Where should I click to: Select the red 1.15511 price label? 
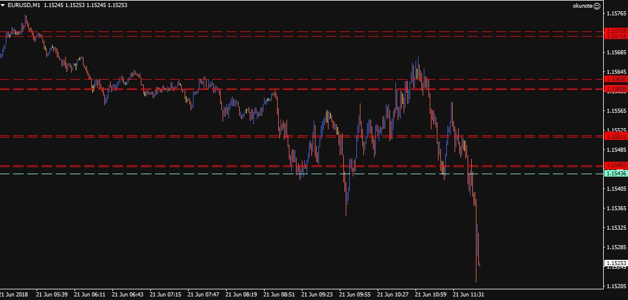616,136
